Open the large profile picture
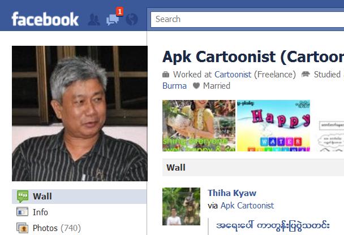This screenshot has width=344, height=235. point(80,114)
